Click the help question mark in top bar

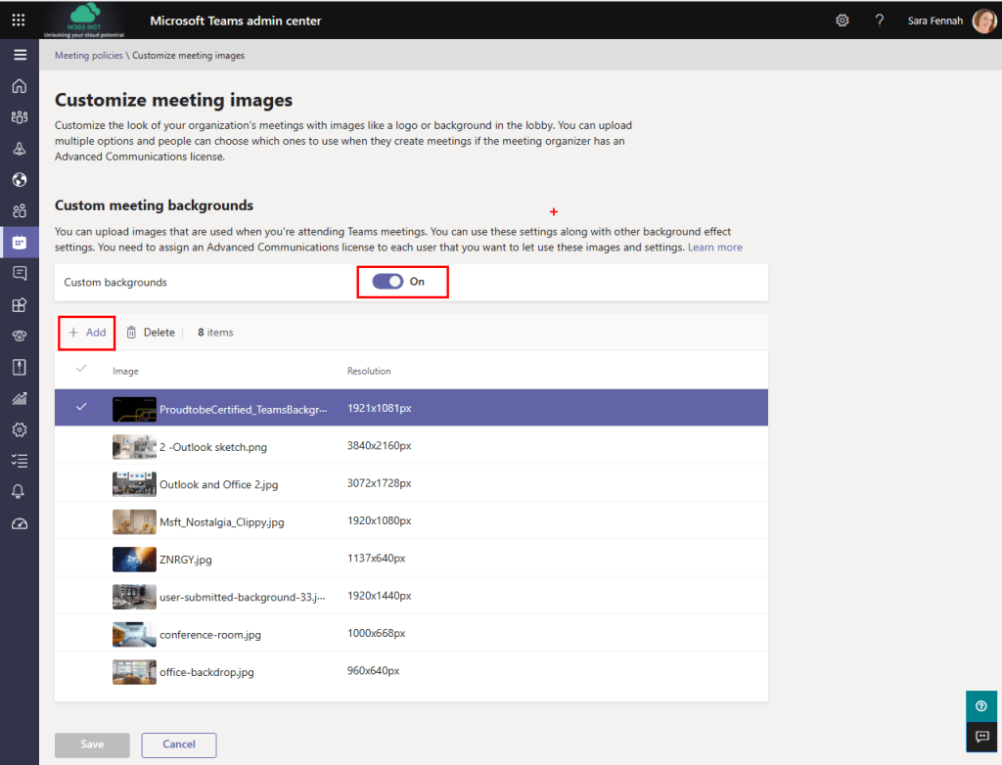coord(879,20)
